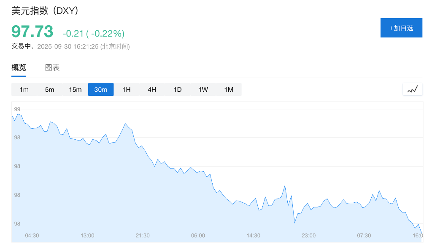The width and height of the screenshot is (432, 244).
Task: Select the 5m timeframe
Action: click(x=49, y=89)
